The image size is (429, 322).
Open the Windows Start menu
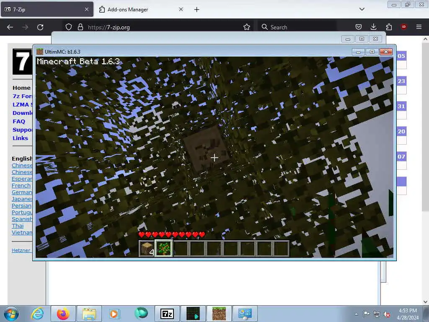[x=11, y=314]
